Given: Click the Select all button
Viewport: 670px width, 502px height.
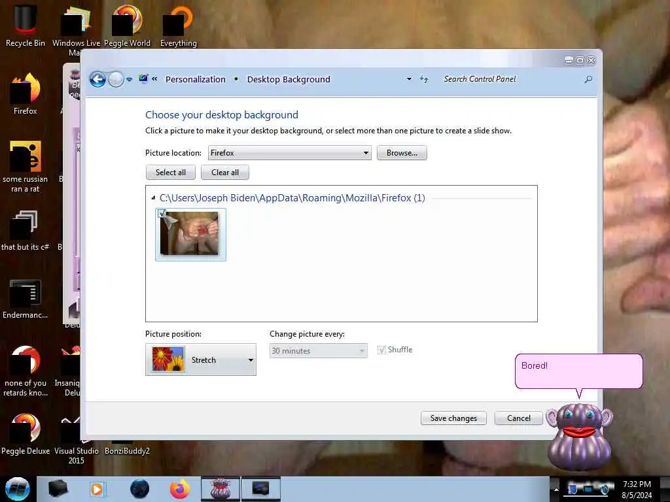Looking at the screenshot, I should tap(171, 173).
